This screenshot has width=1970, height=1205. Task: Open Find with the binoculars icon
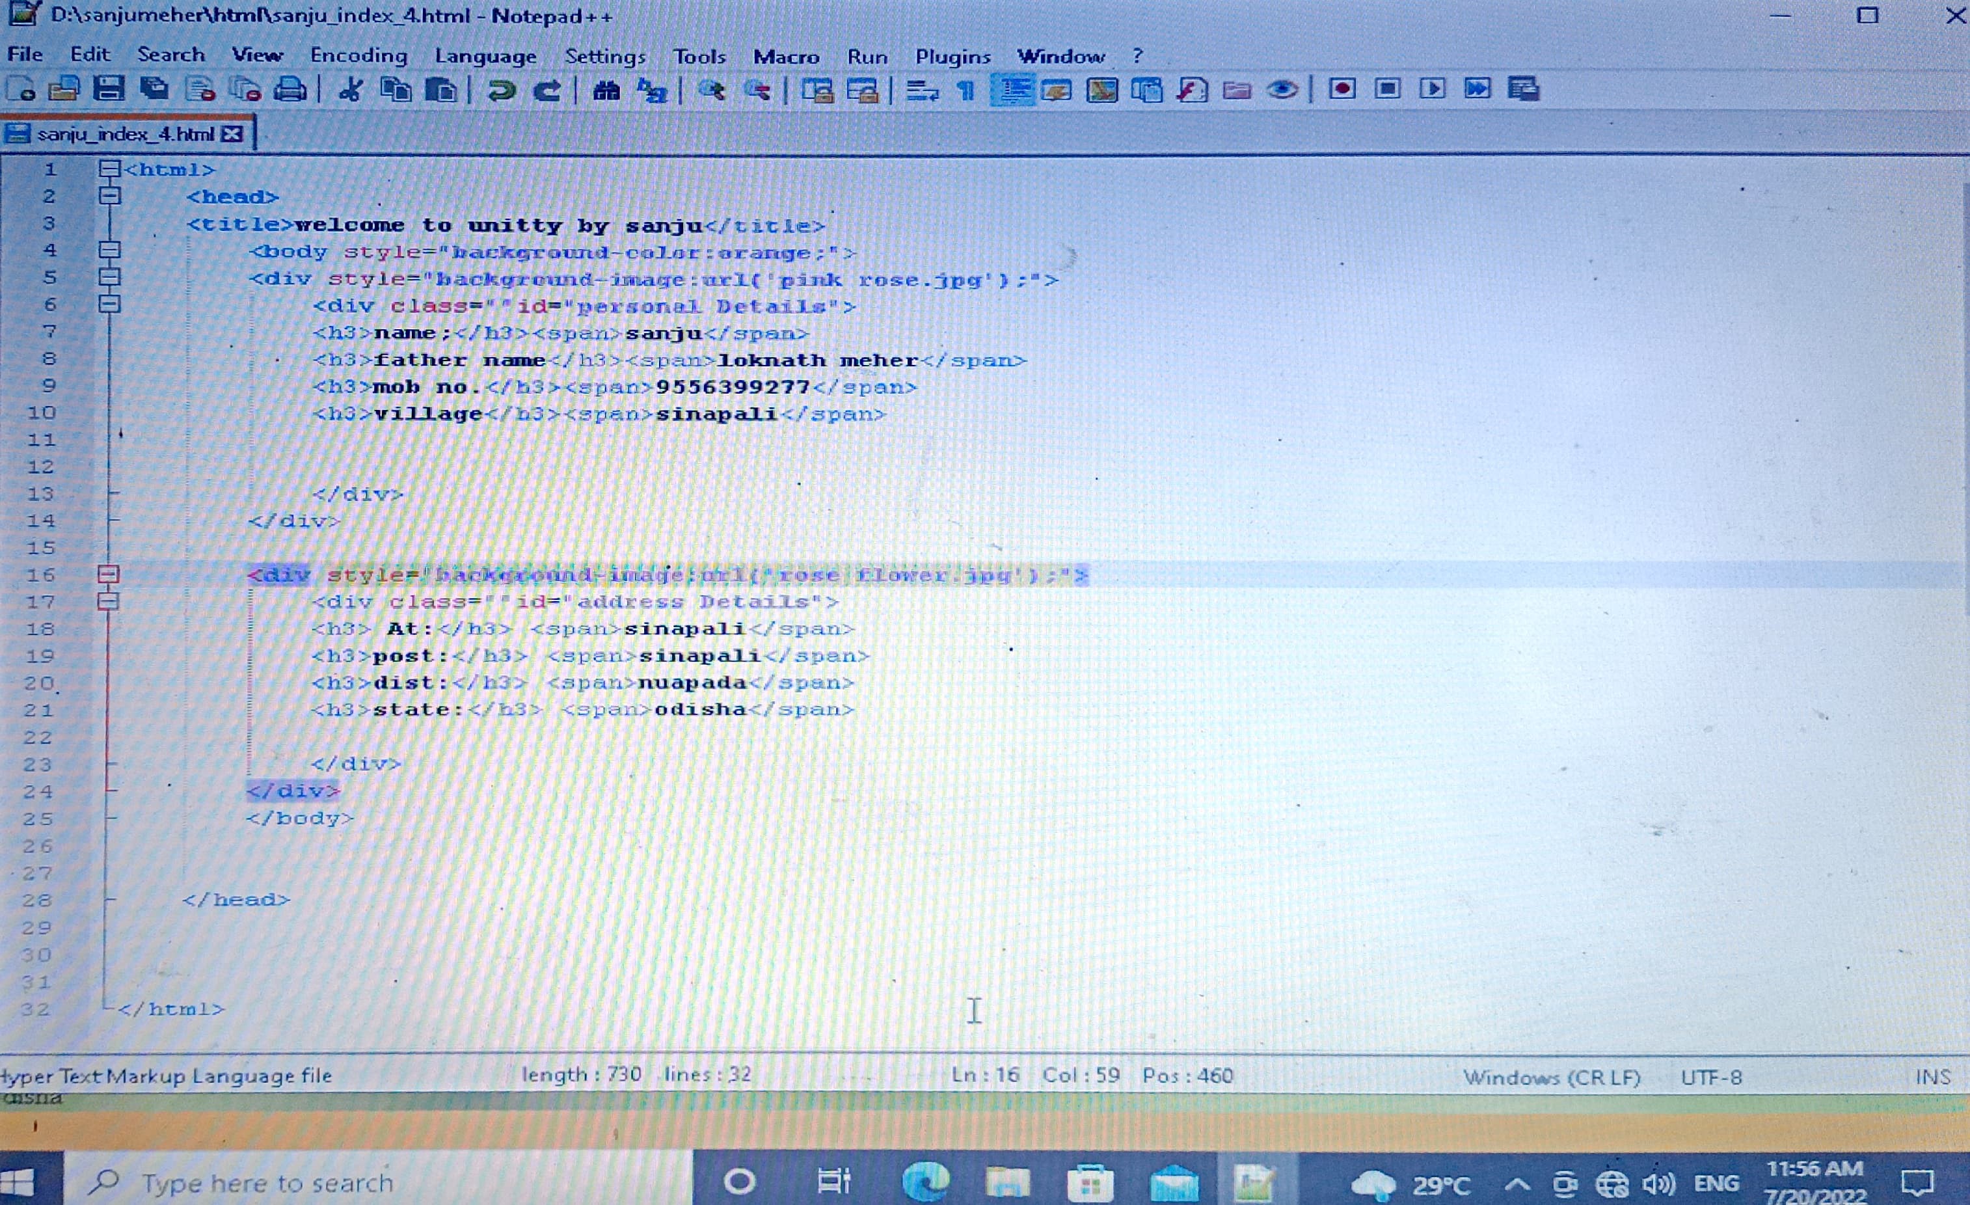pyautogui.click(x=606, y=90)
